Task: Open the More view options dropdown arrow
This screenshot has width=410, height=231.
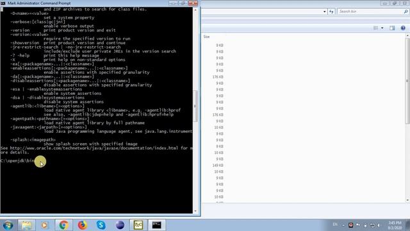Action: [x=382, y=28]
